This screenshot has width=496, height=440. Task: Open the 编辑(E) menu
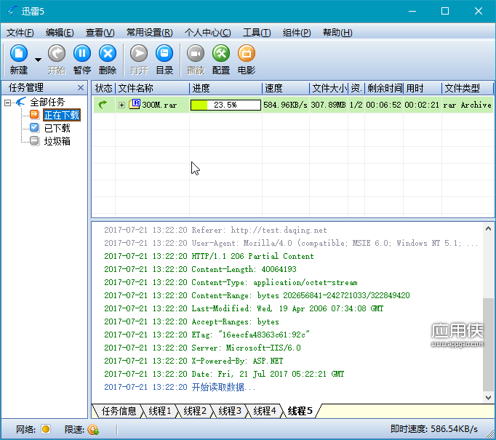tap(60, 33)
